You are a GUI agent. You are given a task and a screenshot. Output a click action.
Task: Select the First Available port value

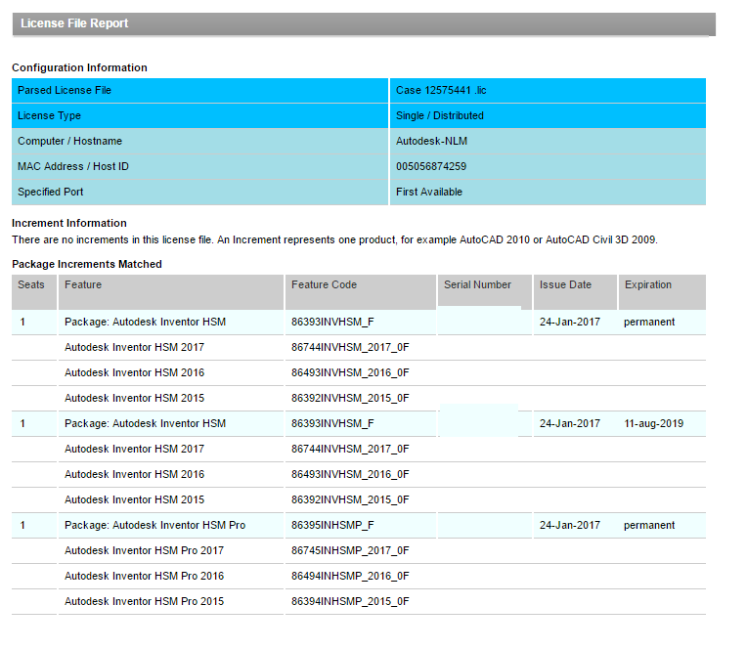coord(429,192)
